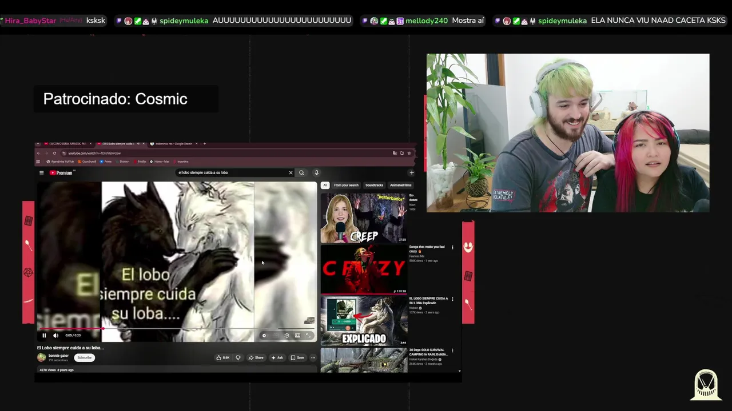This screenshot has width=732, height=411.
Task: Switch to theater mode
Action: coord(297,336)
